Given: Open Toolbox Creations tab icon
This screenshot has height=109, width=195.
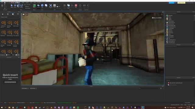Looking at the screenshot, I should pos(18,14).
